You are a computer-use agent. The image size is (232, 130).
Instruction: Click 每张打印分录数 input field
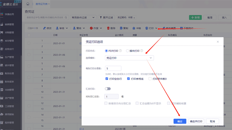tap(113, 68)
